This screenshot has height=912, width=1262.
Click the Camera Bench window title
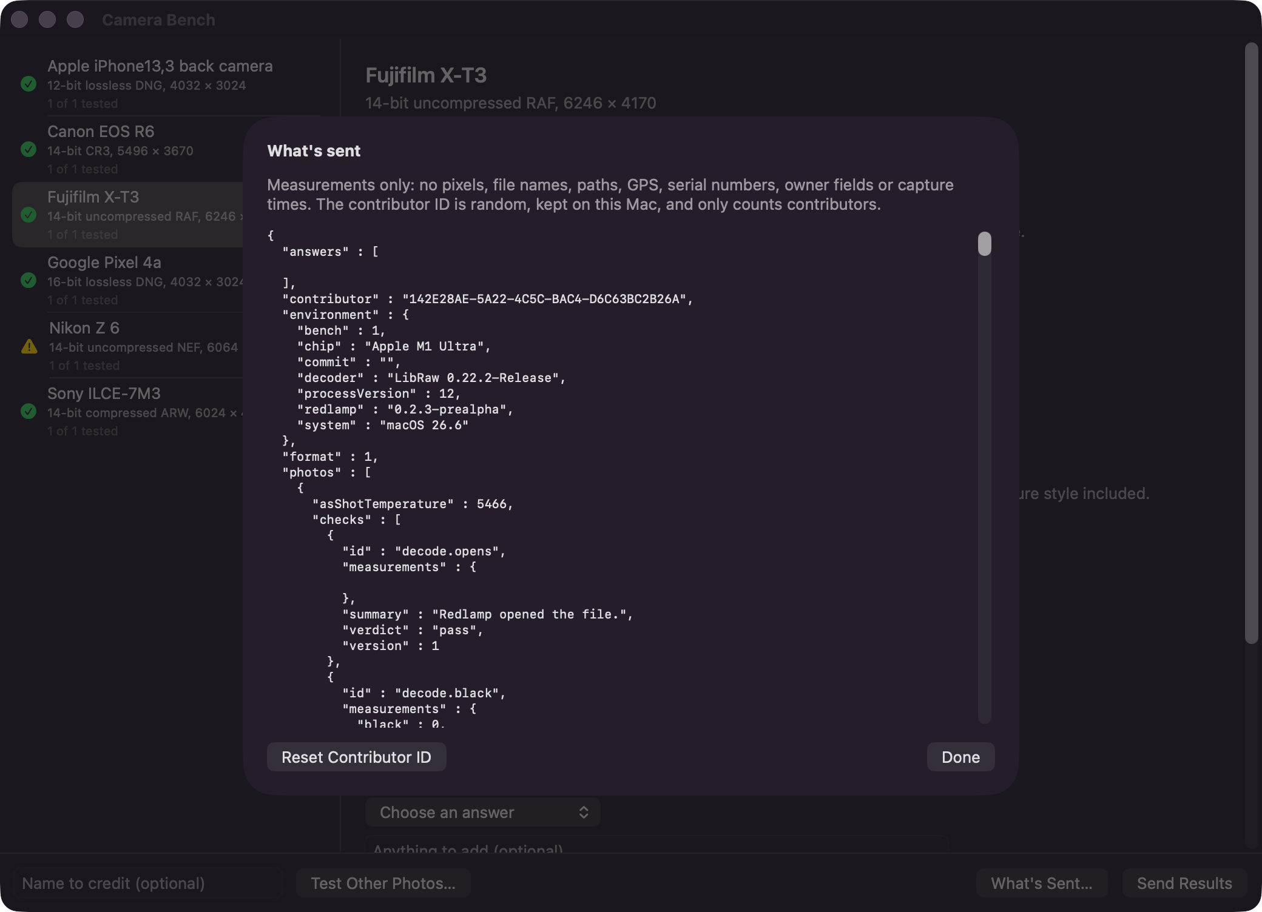(158, 20)
